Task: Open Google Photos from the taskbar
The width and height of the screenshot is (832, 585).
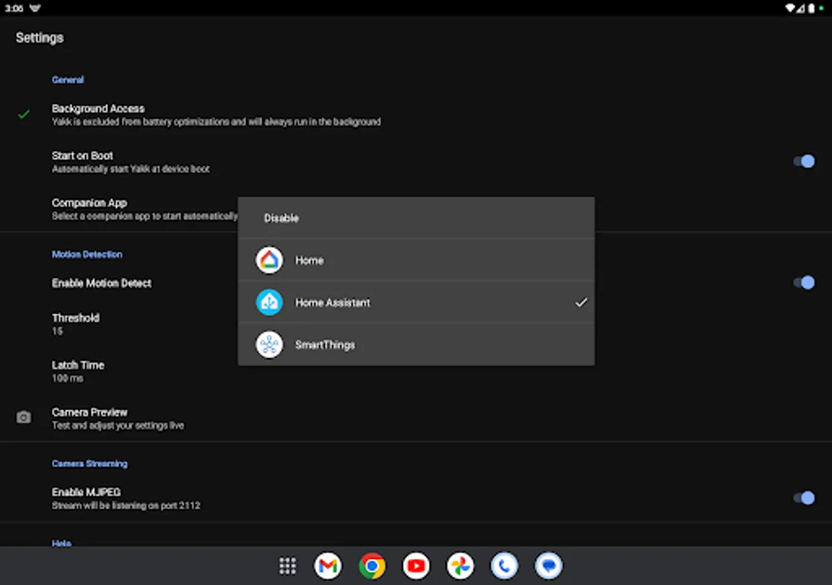Action: click(460, 565)
